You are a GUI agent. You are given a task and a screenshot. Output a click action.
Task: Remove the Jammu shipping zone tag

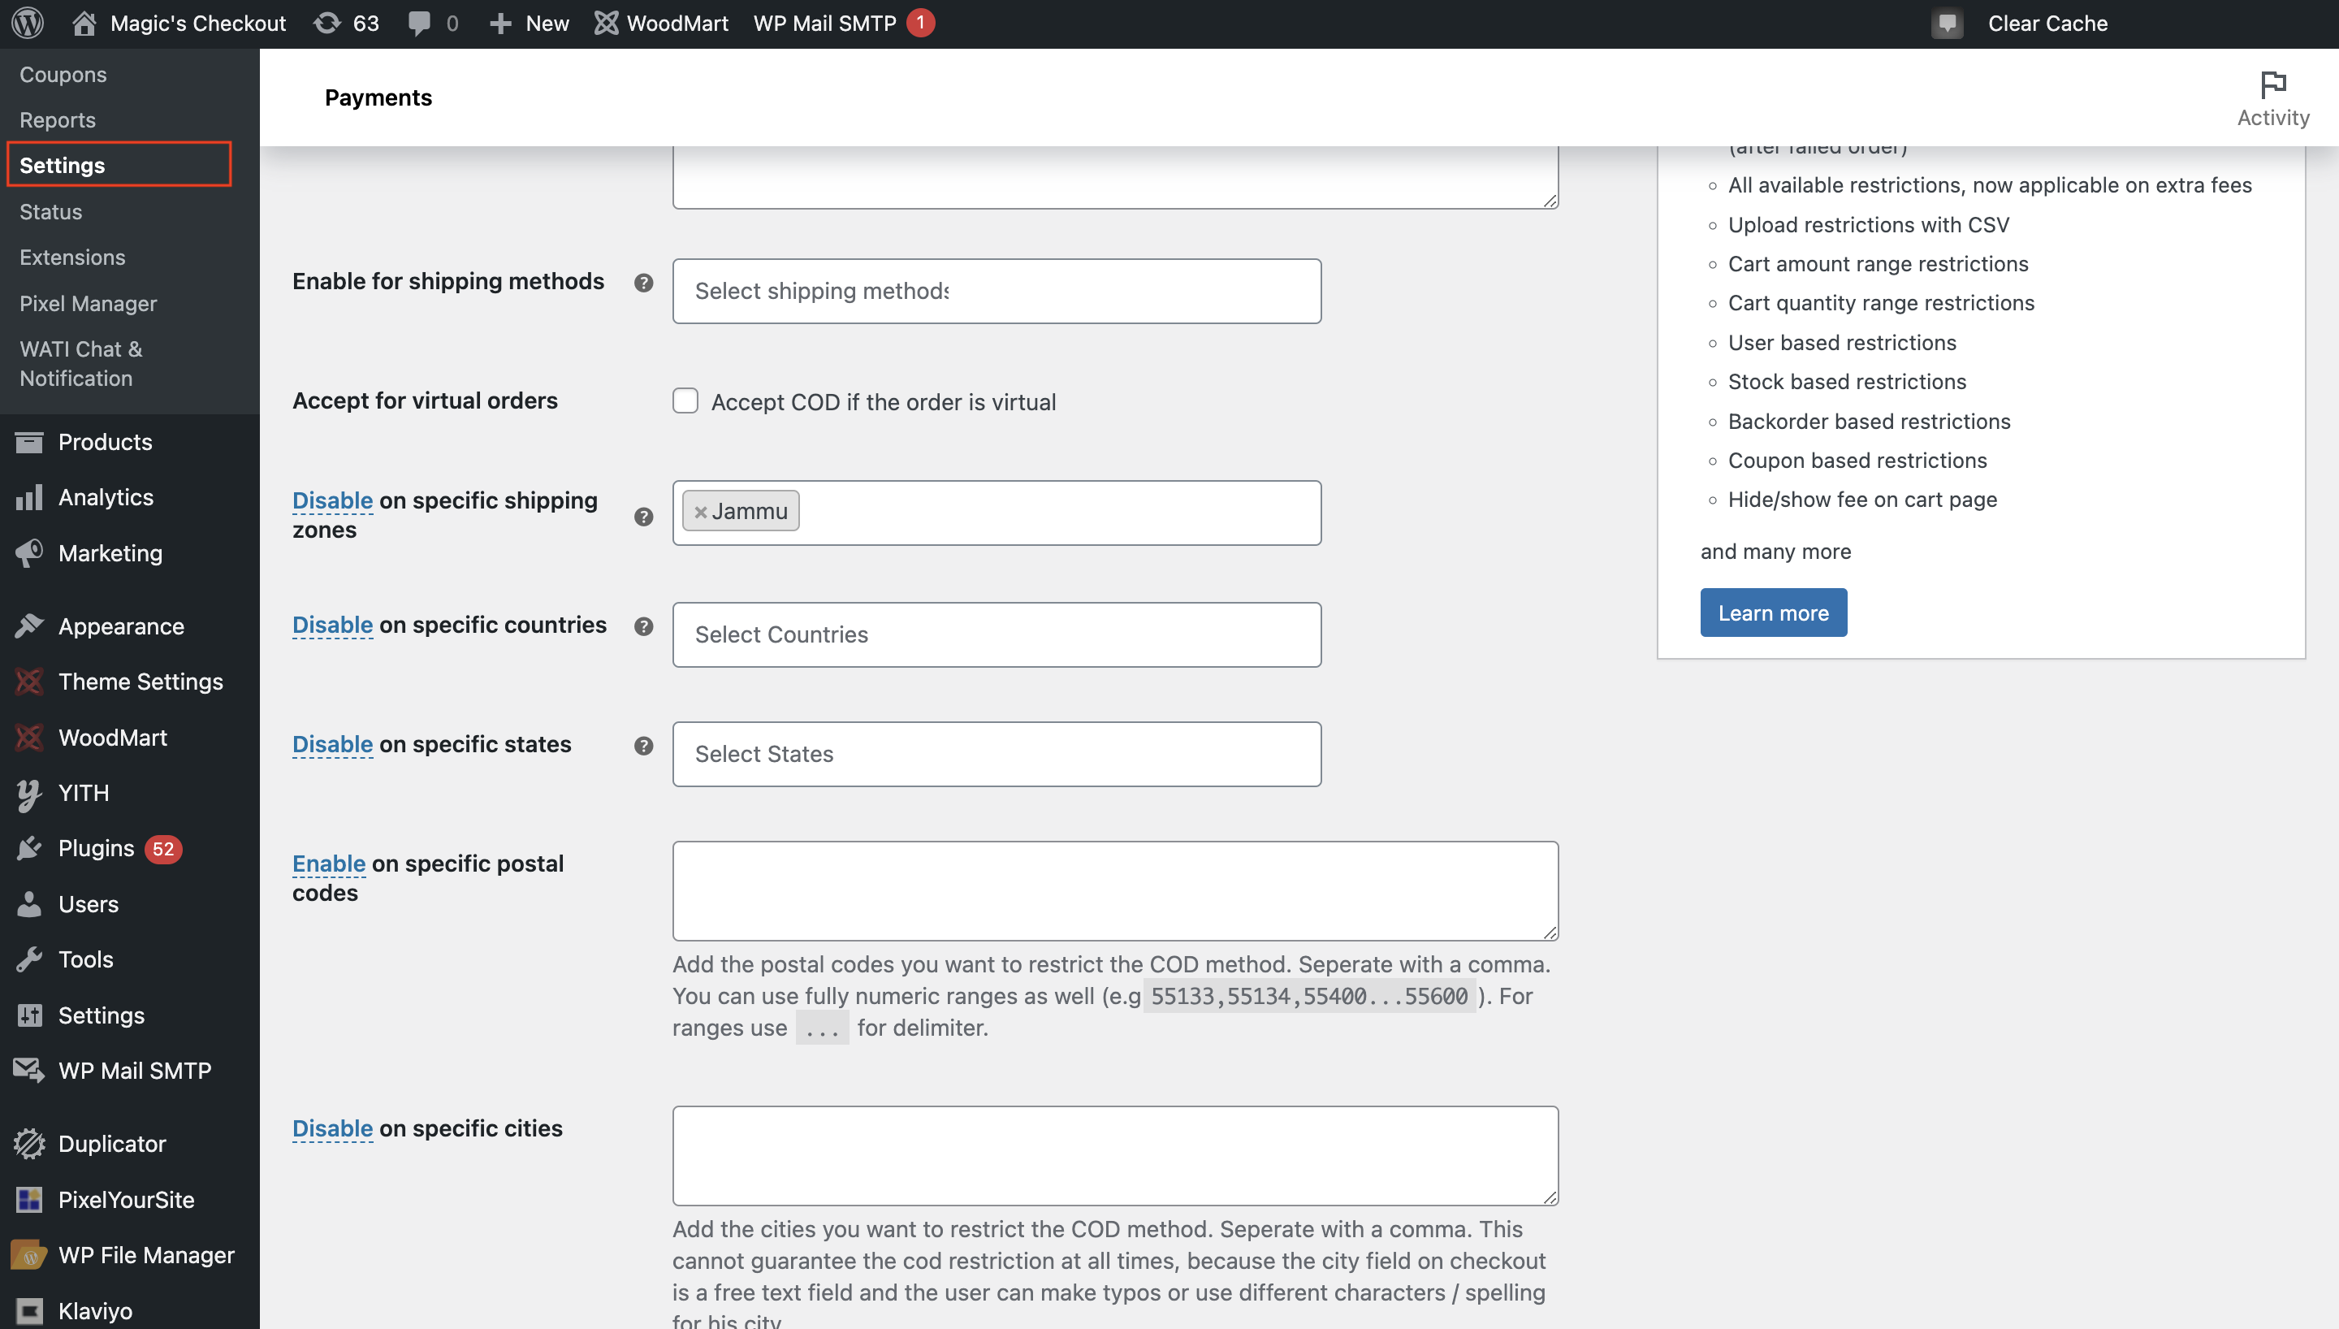point(700,511)
